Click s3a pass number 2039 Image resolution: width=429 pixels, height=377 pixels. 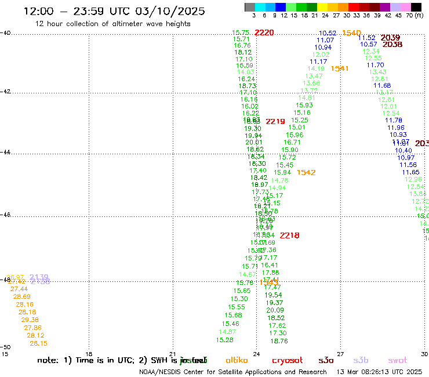point(390,38)
